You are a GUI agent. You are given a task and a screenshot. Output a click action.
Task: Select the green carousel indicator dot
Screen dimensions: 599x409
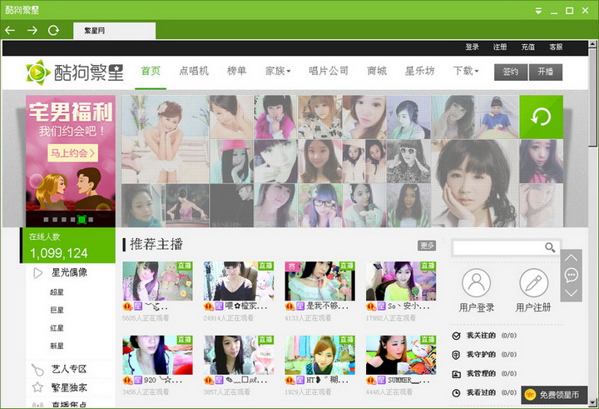tap(82, 220)
